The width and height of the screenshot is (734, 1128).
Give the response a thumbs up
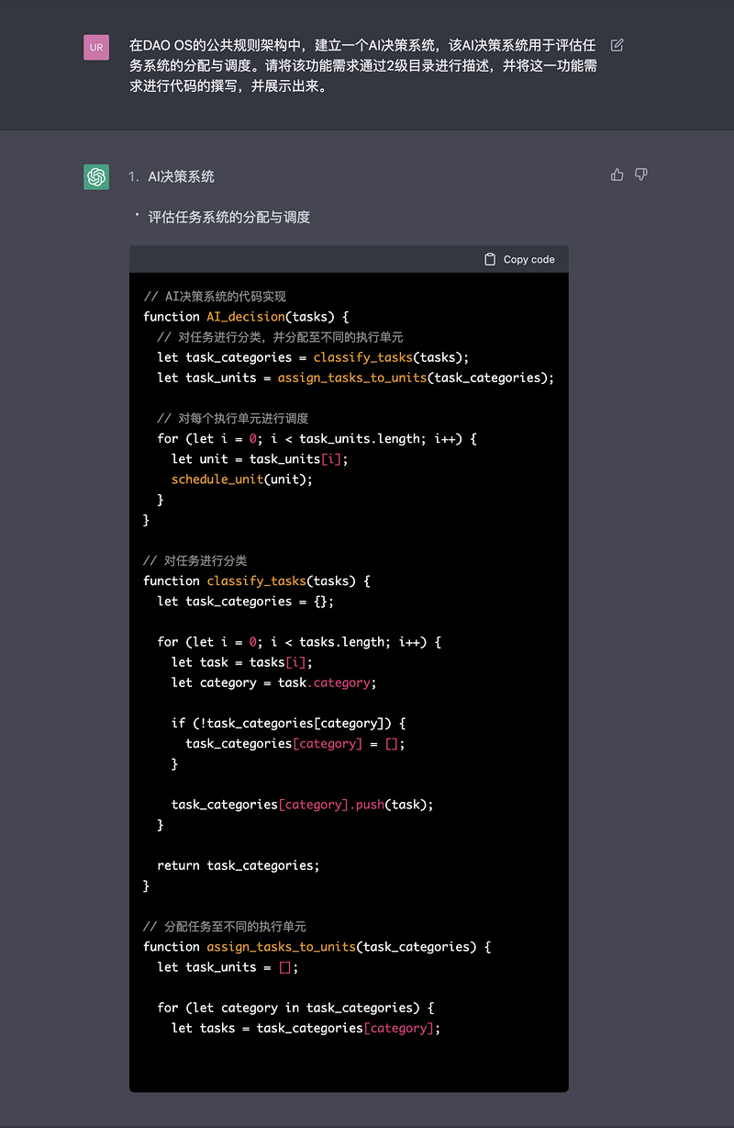pos(617,175)
